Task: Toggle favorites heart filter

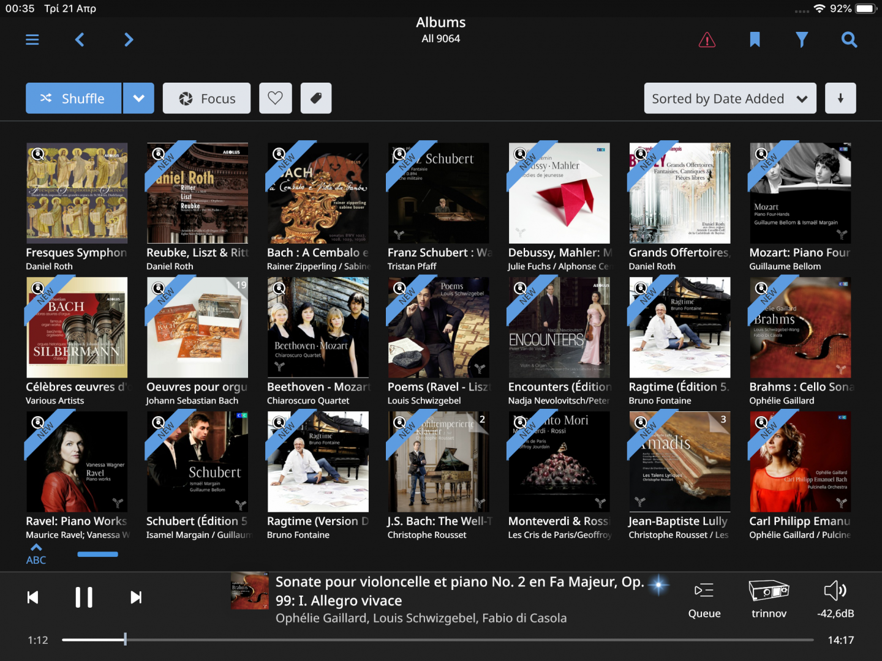Action: coord(276,99)
